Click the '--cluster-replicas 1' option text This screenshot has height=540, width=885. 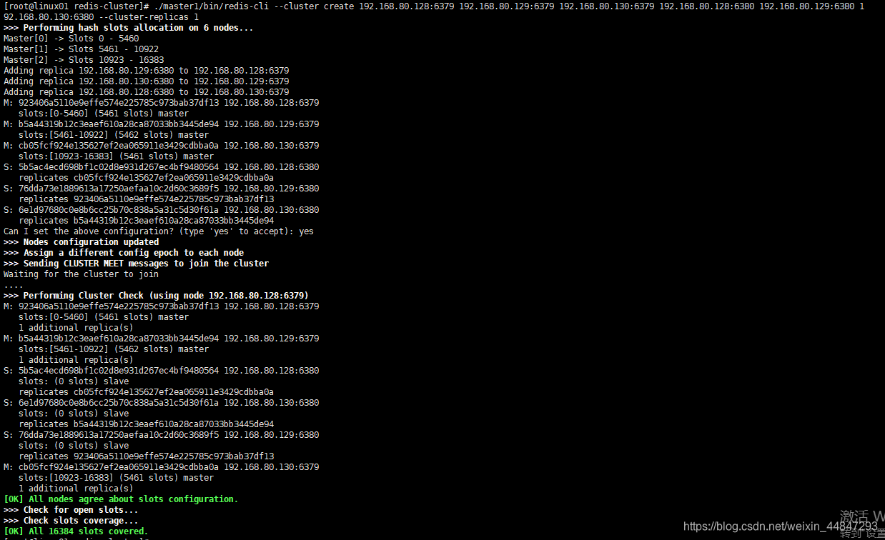[149, 16]
